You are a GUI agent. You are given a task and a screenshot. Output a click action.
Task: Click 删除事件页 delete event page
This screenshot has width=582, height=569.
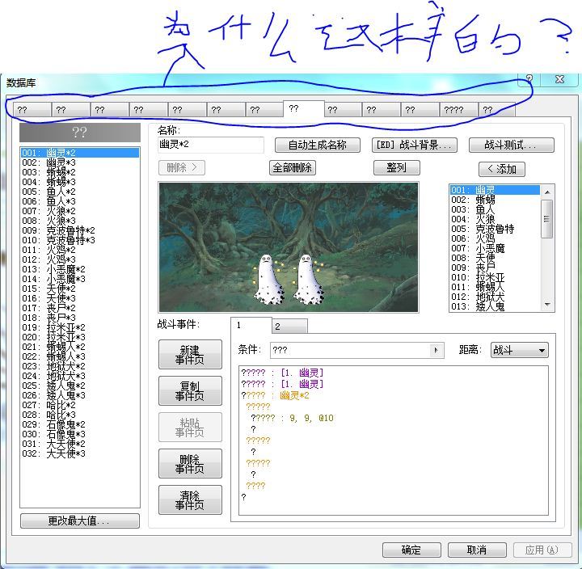pos(190,464)
